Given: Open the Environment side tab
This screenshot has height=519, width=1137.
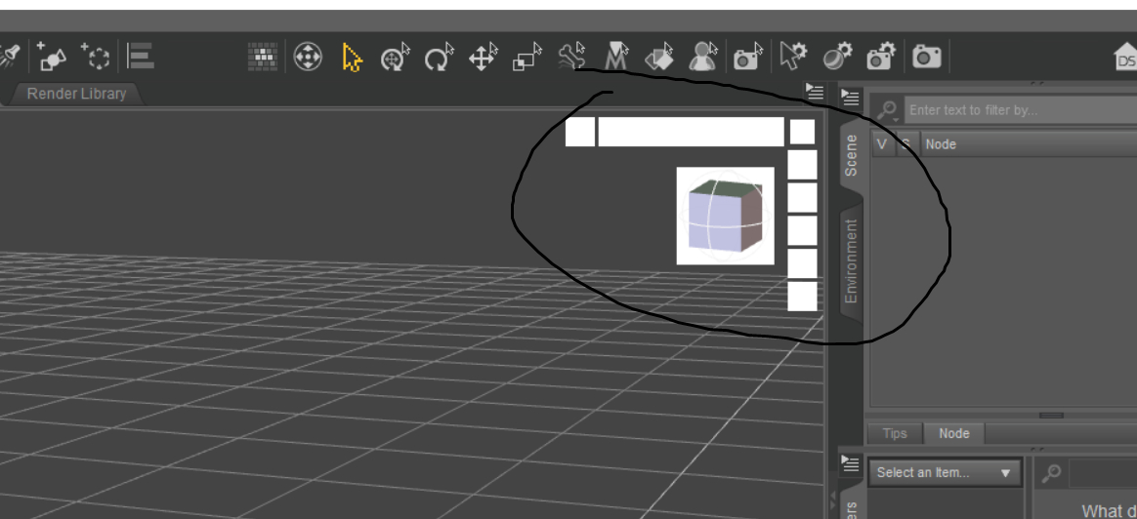Looking at the screenshot, I should click(852, 261).
